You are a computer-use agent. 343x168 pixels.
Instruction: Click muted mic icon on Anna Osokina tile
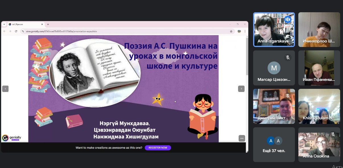coord(333,134)
